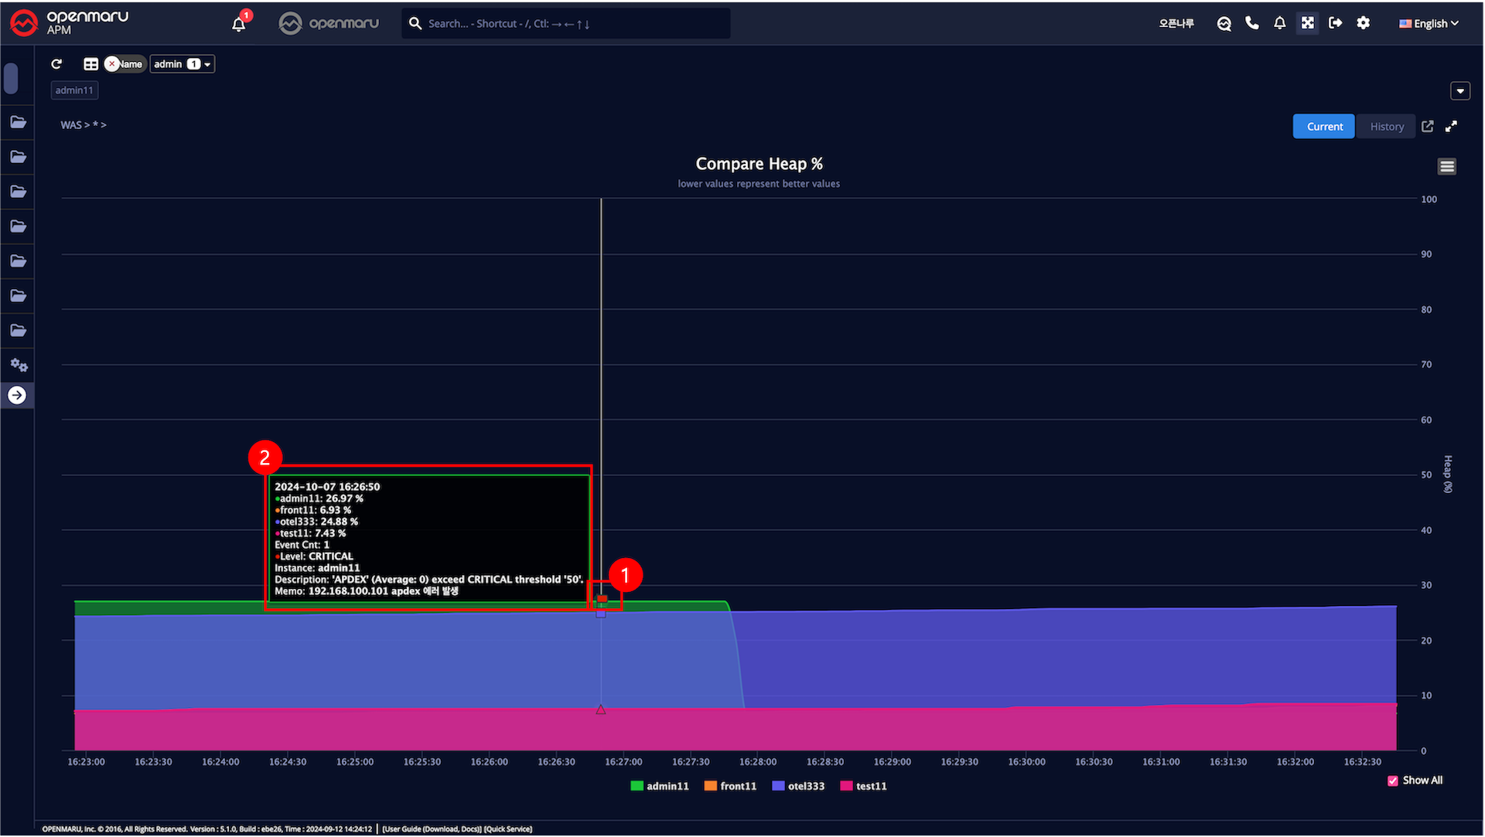This screenshot has height=837, width=1485.
Task: Open the English language dropdown
Action: click(1429, 23)
